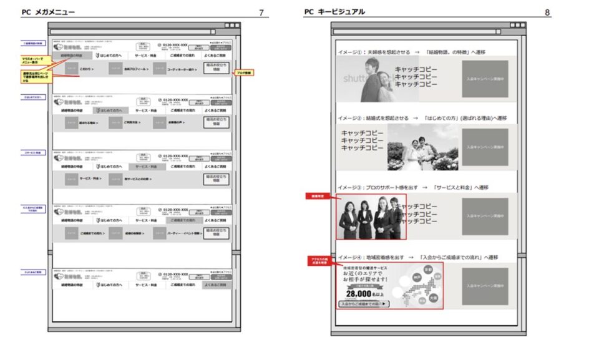Screen dimensions: 599x337
Task: Select the highlighted サービス・料金 tab in third menu
Action: pyautogui.click(x=146, y=167)
